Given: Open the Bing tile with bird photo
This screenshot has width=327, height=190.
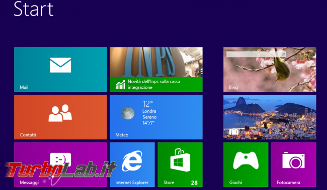Looking at the screenshot, I should (x=270, y=69).
